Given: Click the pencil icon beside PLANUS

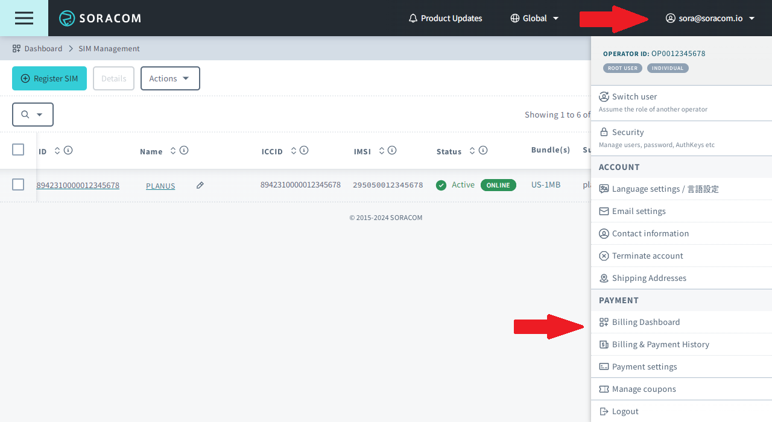Looking at the screenshot, I should coord(200,186).
